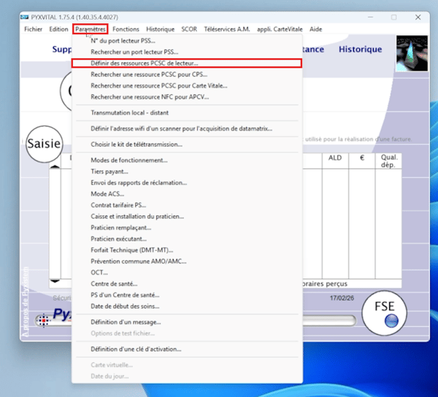438x397 pixels.
Task: Open the Fichier menu
Action: [x=33, y=29]
